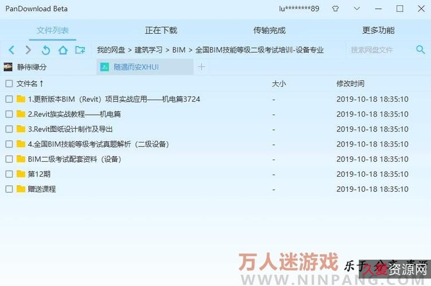Switch to 传输完成 tab
The width and height of the screenshot is (431, 286).
tap(269, 30)
